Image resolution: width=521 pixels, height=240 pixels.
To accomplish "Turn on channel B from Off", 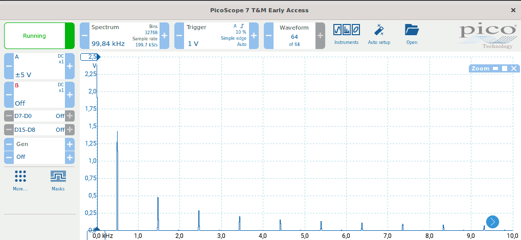I will (39, 94).
